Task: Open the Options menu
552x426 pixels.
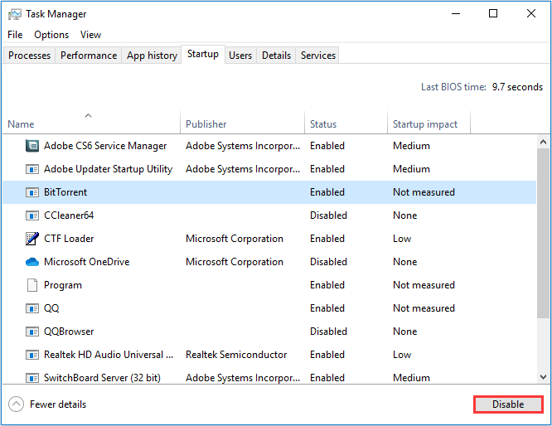Action: [x=51, y=35]
